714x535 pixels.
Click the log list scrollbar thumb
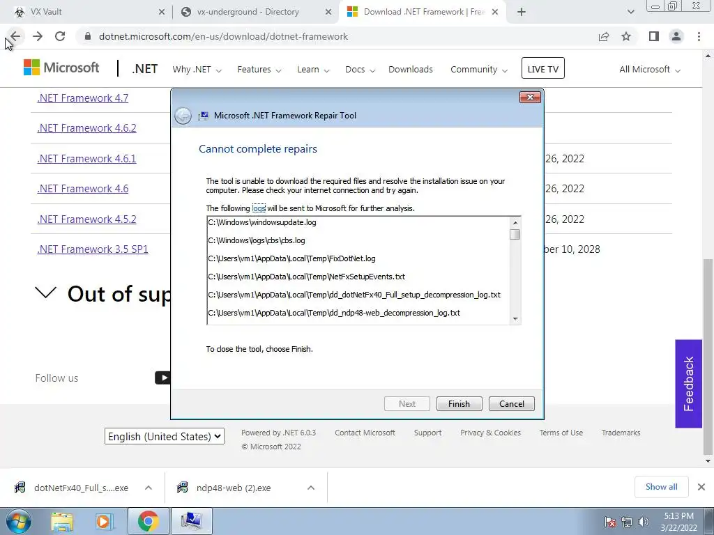(x=515, y=234)
